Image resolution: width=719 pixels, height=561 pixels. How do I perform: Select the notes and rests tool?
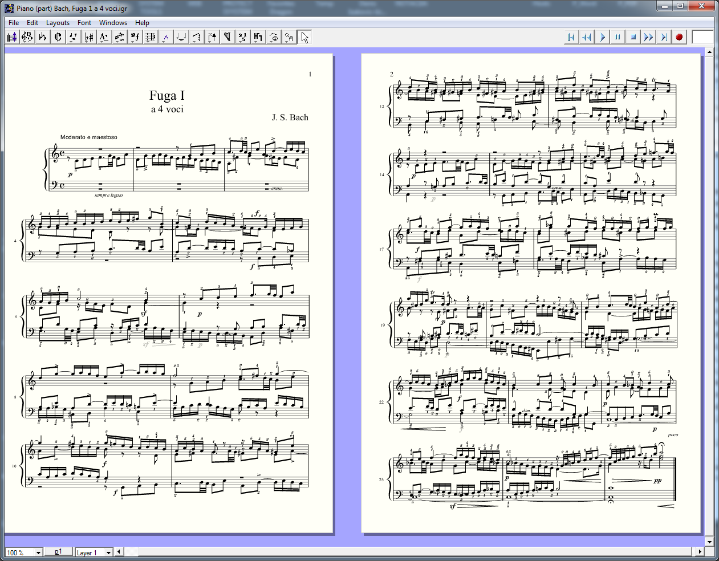point(73,38)
